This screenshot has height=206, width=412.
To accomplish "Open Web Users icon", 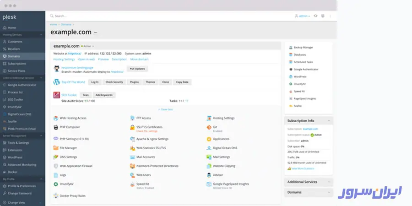I will click(x=132, y=175).
